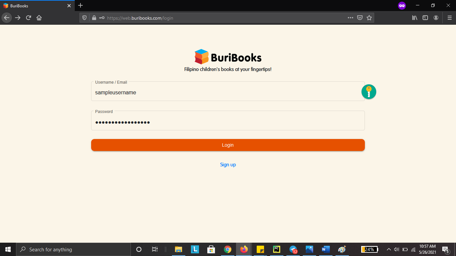456x256 pixels.
Task: Open the Firefox account icon
Action: click(436, 18)
